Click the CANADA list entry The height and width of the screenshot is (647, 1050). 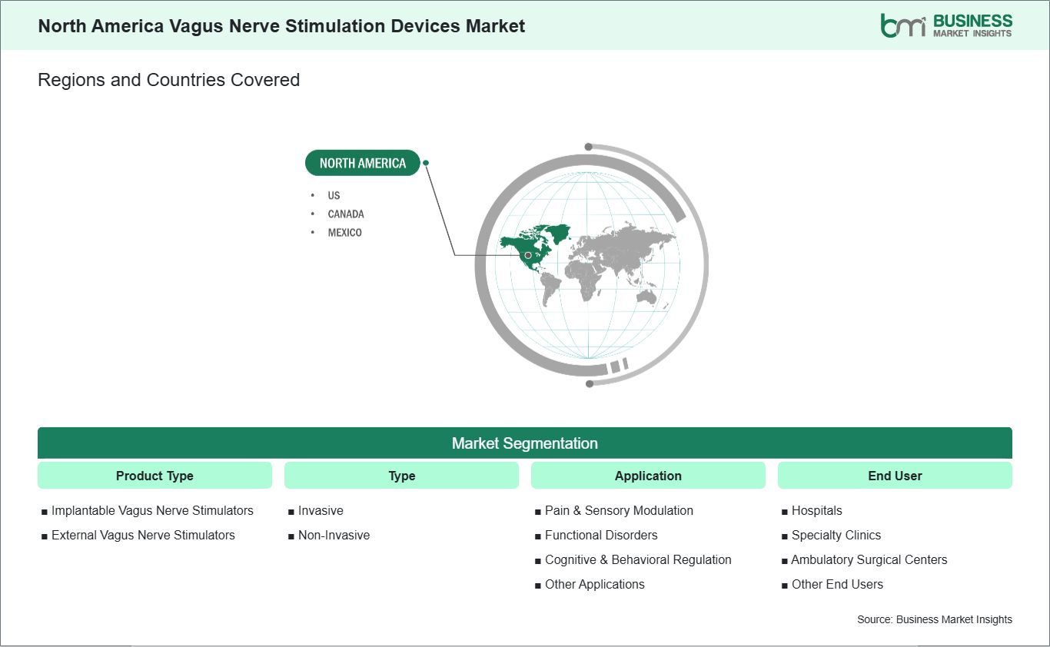346,214
